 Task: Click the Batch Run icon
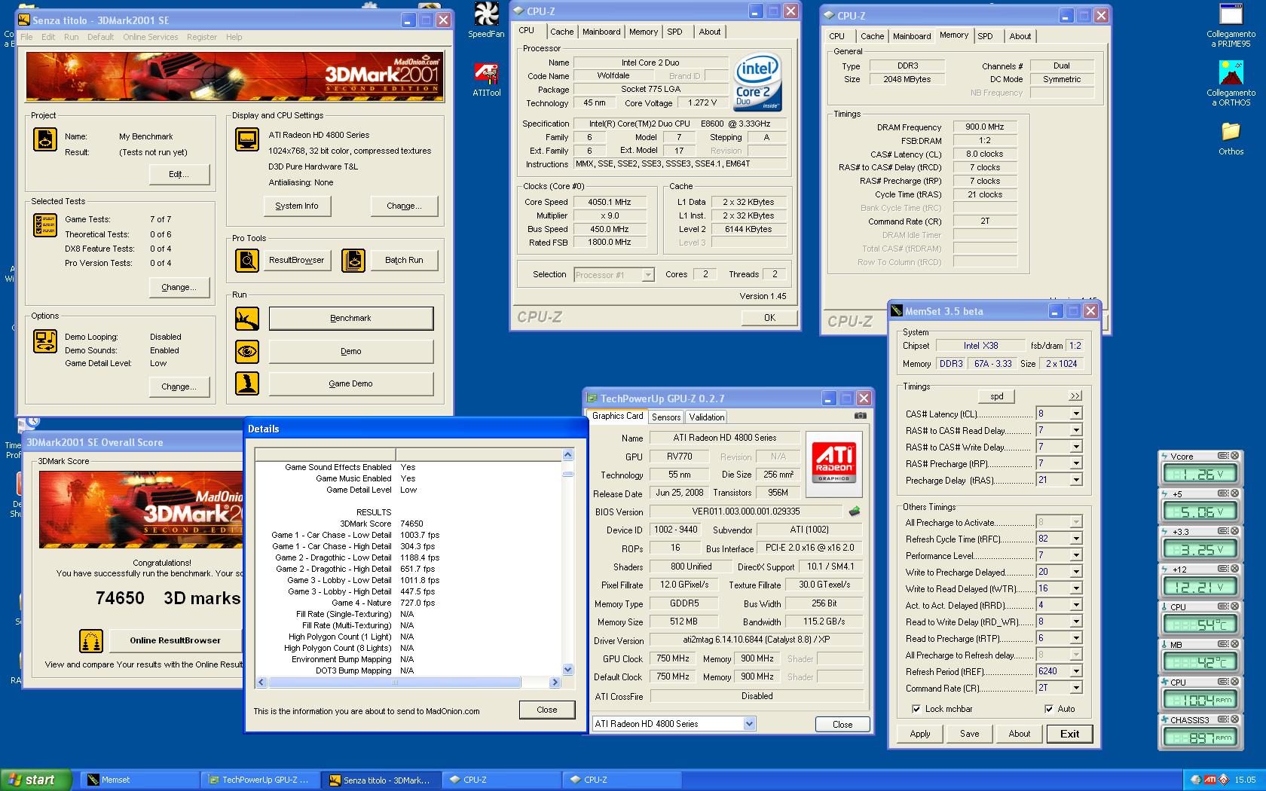click(x=353, y=261)
